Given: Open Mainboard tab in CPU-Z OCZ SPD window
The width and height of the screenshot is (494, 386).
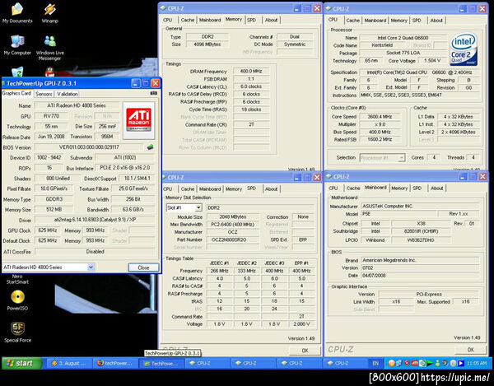Looking at the screenshot, I should click(210, 189).
